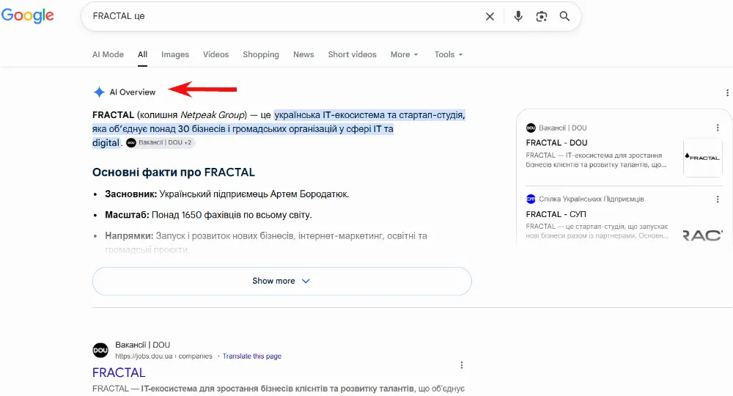Image resolution: width=733 pixels, height=396 pixels.
Task: Open options for FRACTAL - СУП card
Action: (x=718, y=199)
